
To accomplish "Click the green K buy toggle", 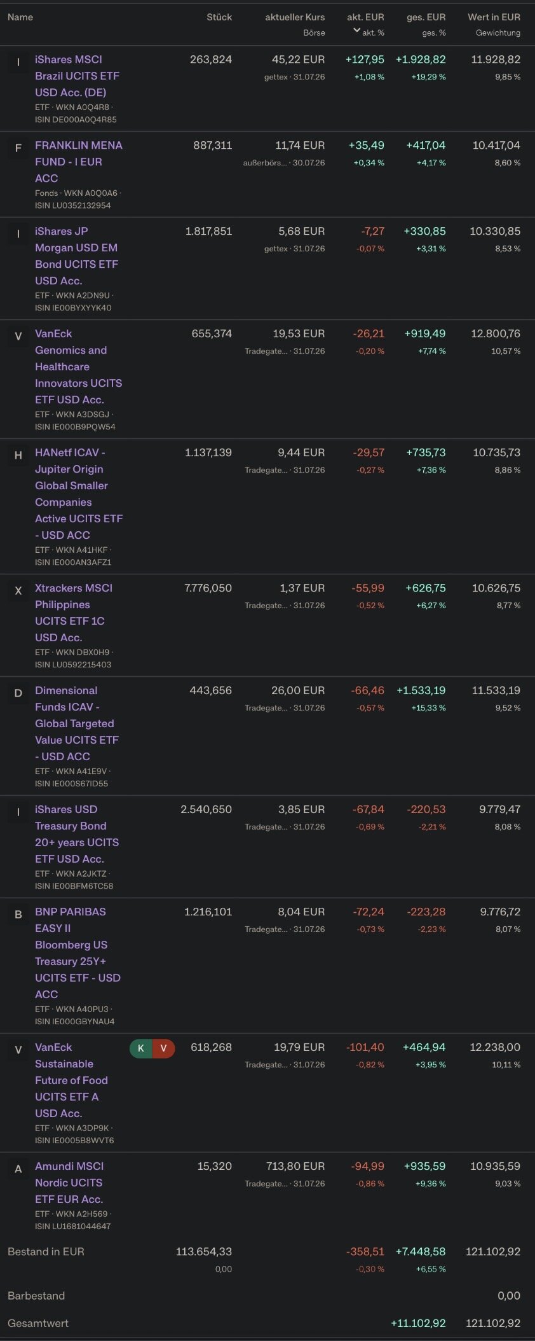I will (141, 1048).
